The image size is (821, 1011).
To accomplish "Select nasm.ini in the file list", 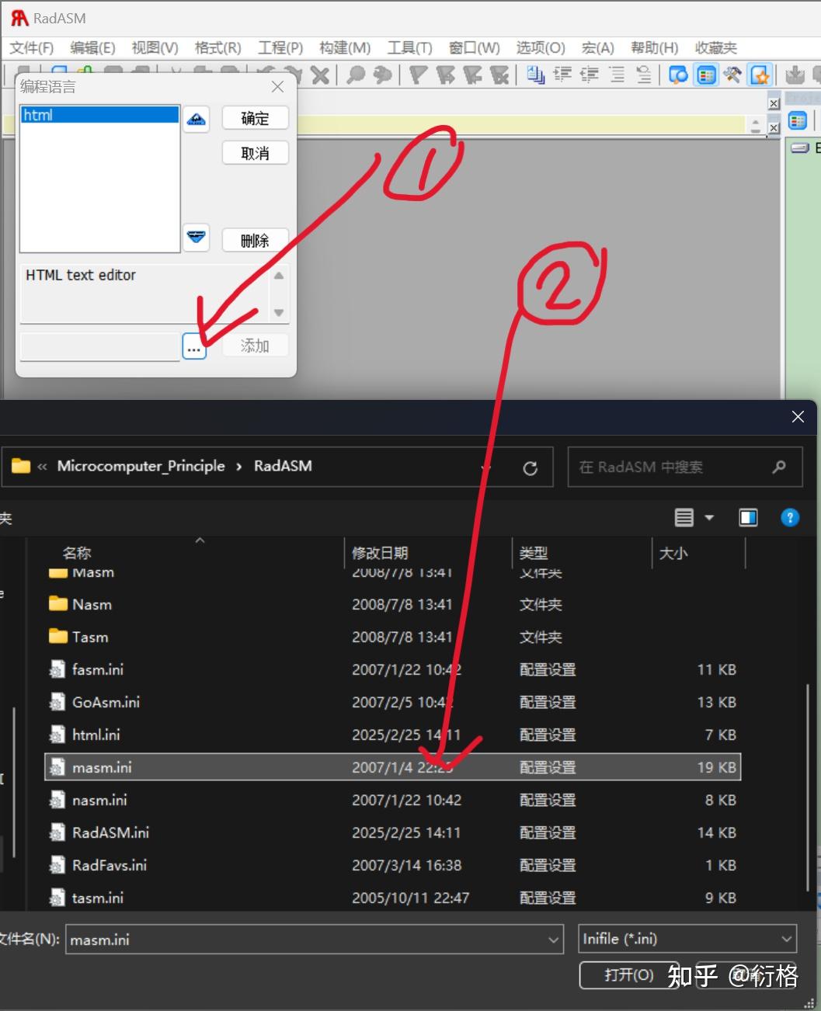I will [x=393, y=800].
